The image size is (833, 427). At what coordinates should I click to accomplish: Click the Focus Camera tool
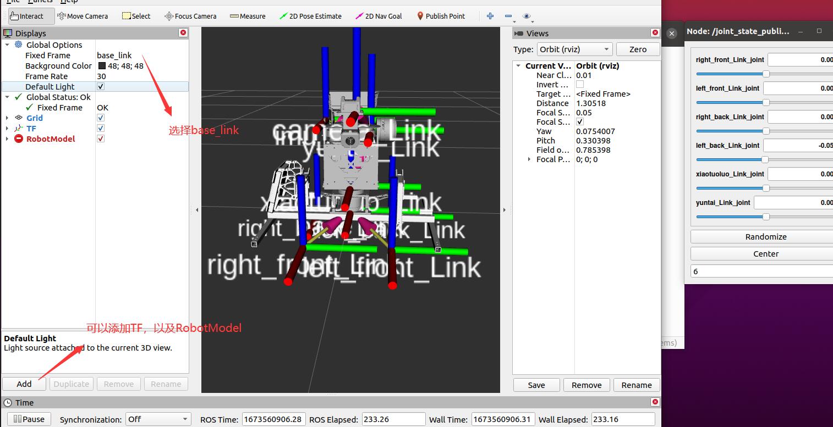pos(190,16)
